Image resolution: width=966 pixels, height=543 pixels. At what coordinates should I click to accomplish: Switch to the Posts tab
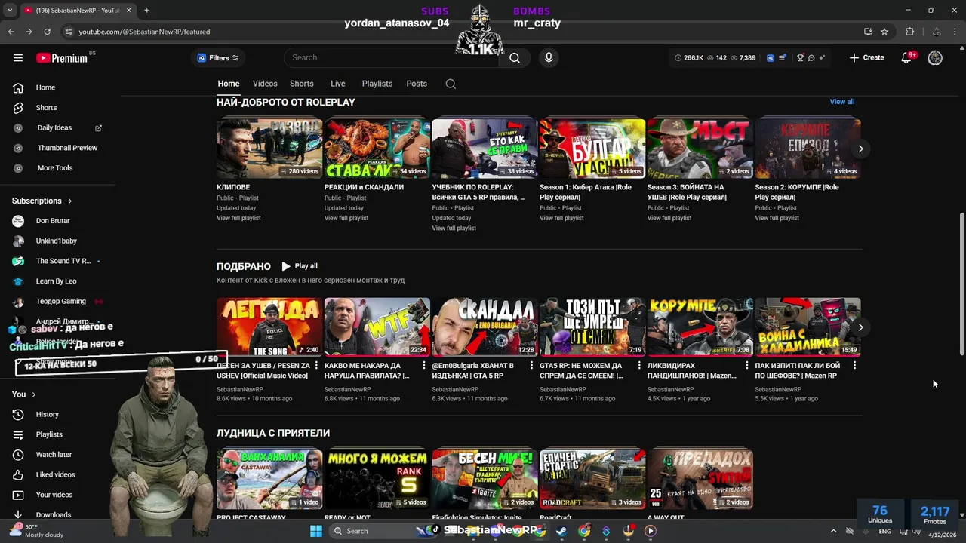pos(417,84)
